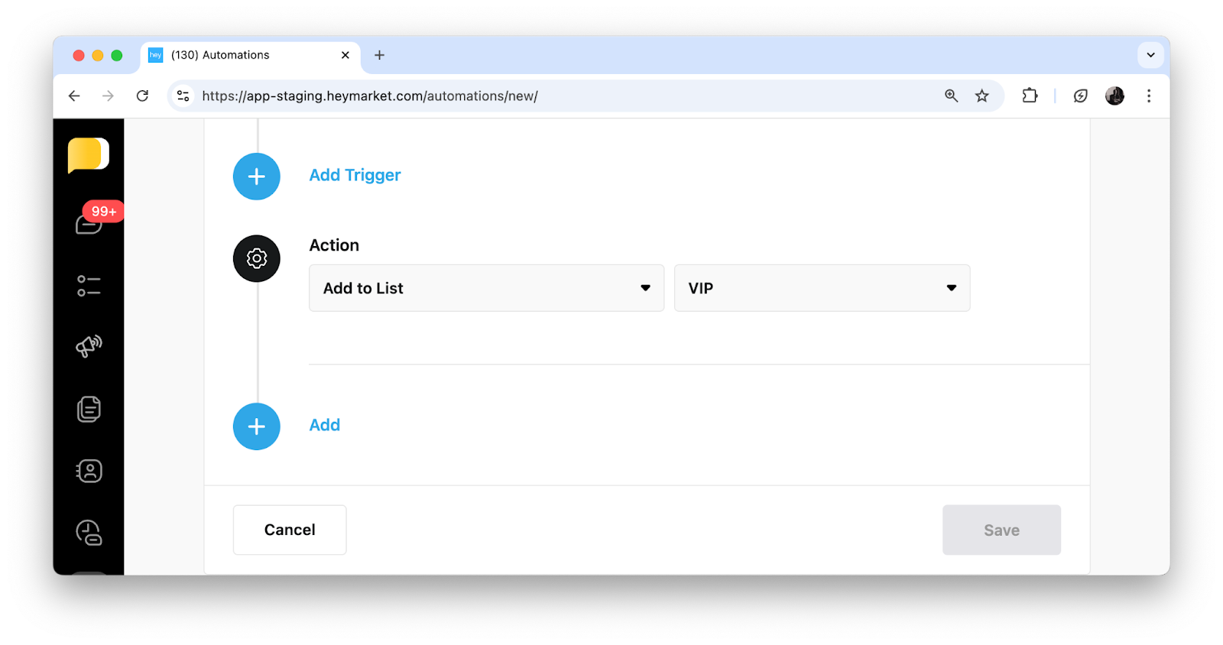Viewport: 1223px width, 645px height.
Task: Click the blue plus Add Trigger circle
Action: 257,177
